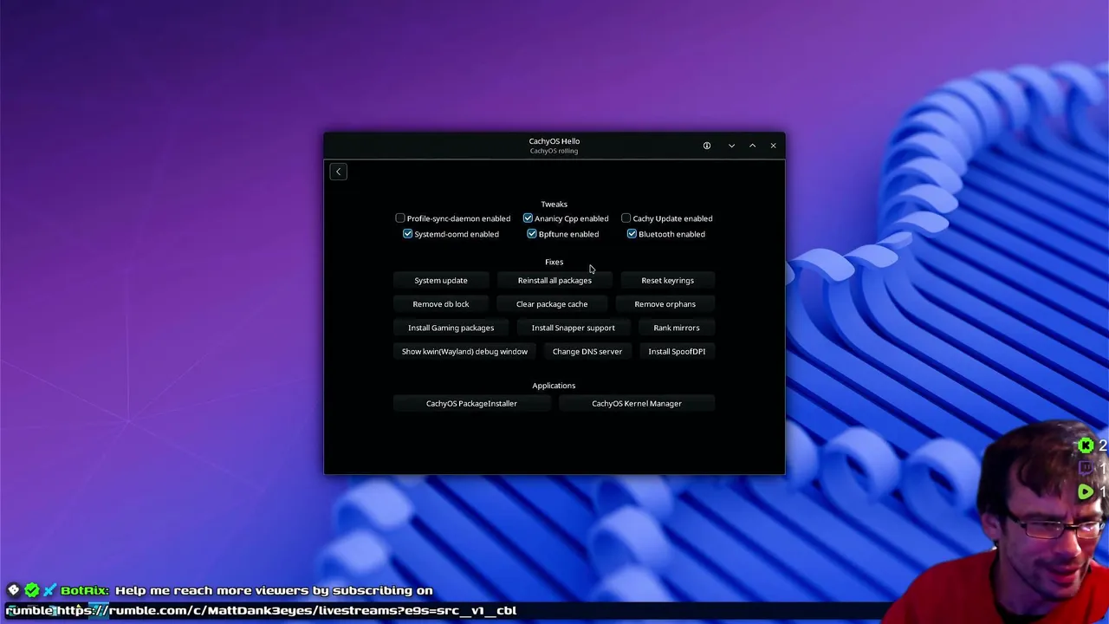Image resolution: width=1109 pixels, height=624 pixels.
Task: Show kwin(Wayland) debug window
Action: click(464, 351)
